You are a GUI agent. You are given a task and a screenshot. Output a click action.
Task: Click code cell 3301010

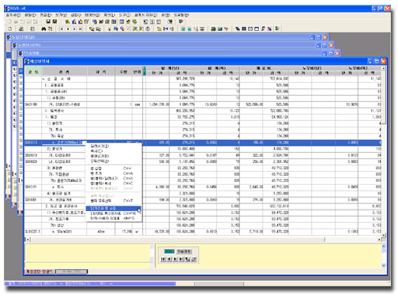pyautogui.click(x=33, y=155)
